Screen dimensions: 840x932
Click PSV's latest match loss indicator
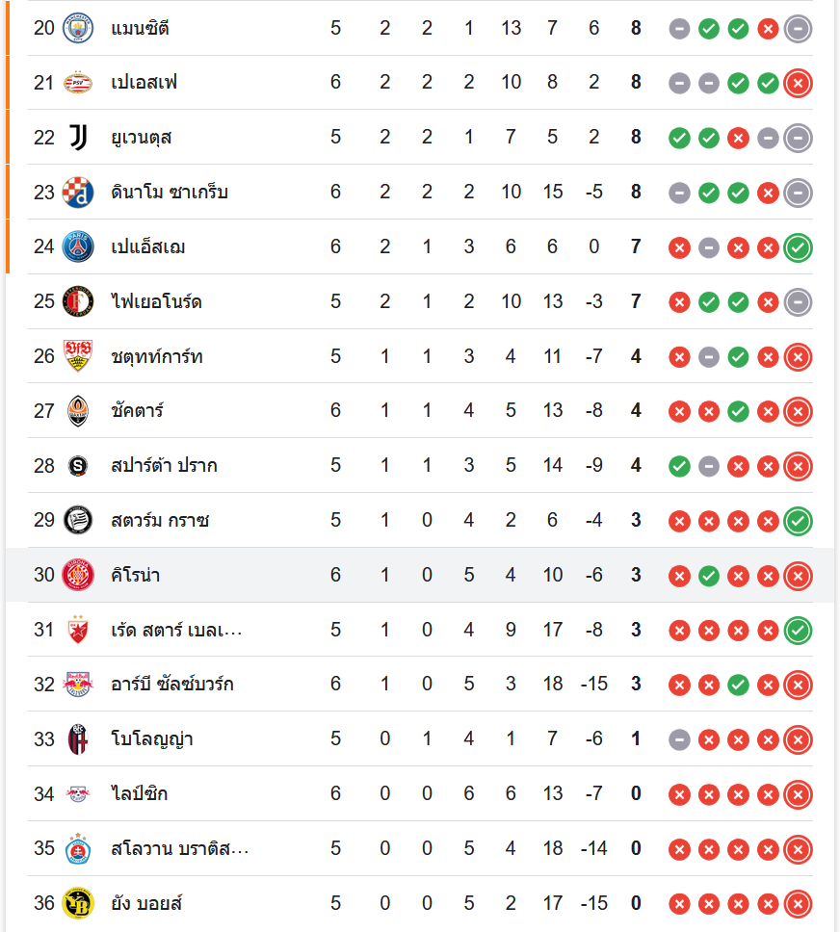click(798, 83)
